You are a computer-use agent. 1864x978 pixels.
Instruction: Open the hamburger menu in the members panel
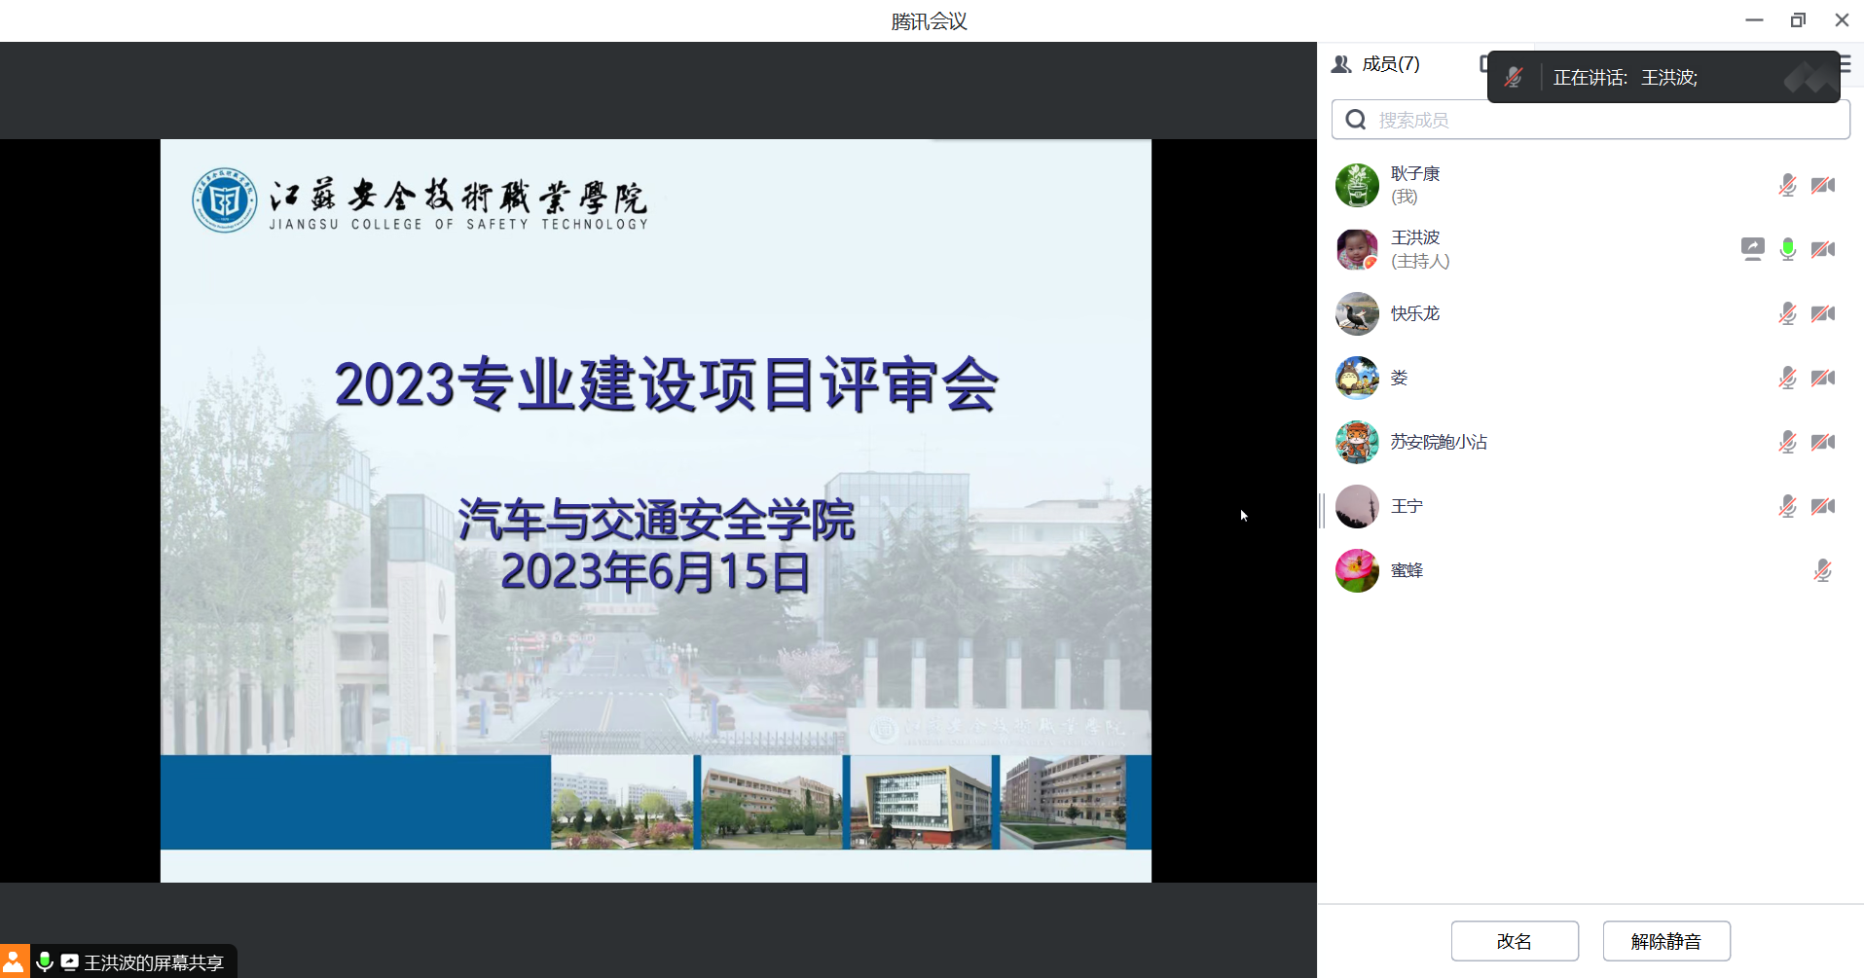tap(1846, 64)
